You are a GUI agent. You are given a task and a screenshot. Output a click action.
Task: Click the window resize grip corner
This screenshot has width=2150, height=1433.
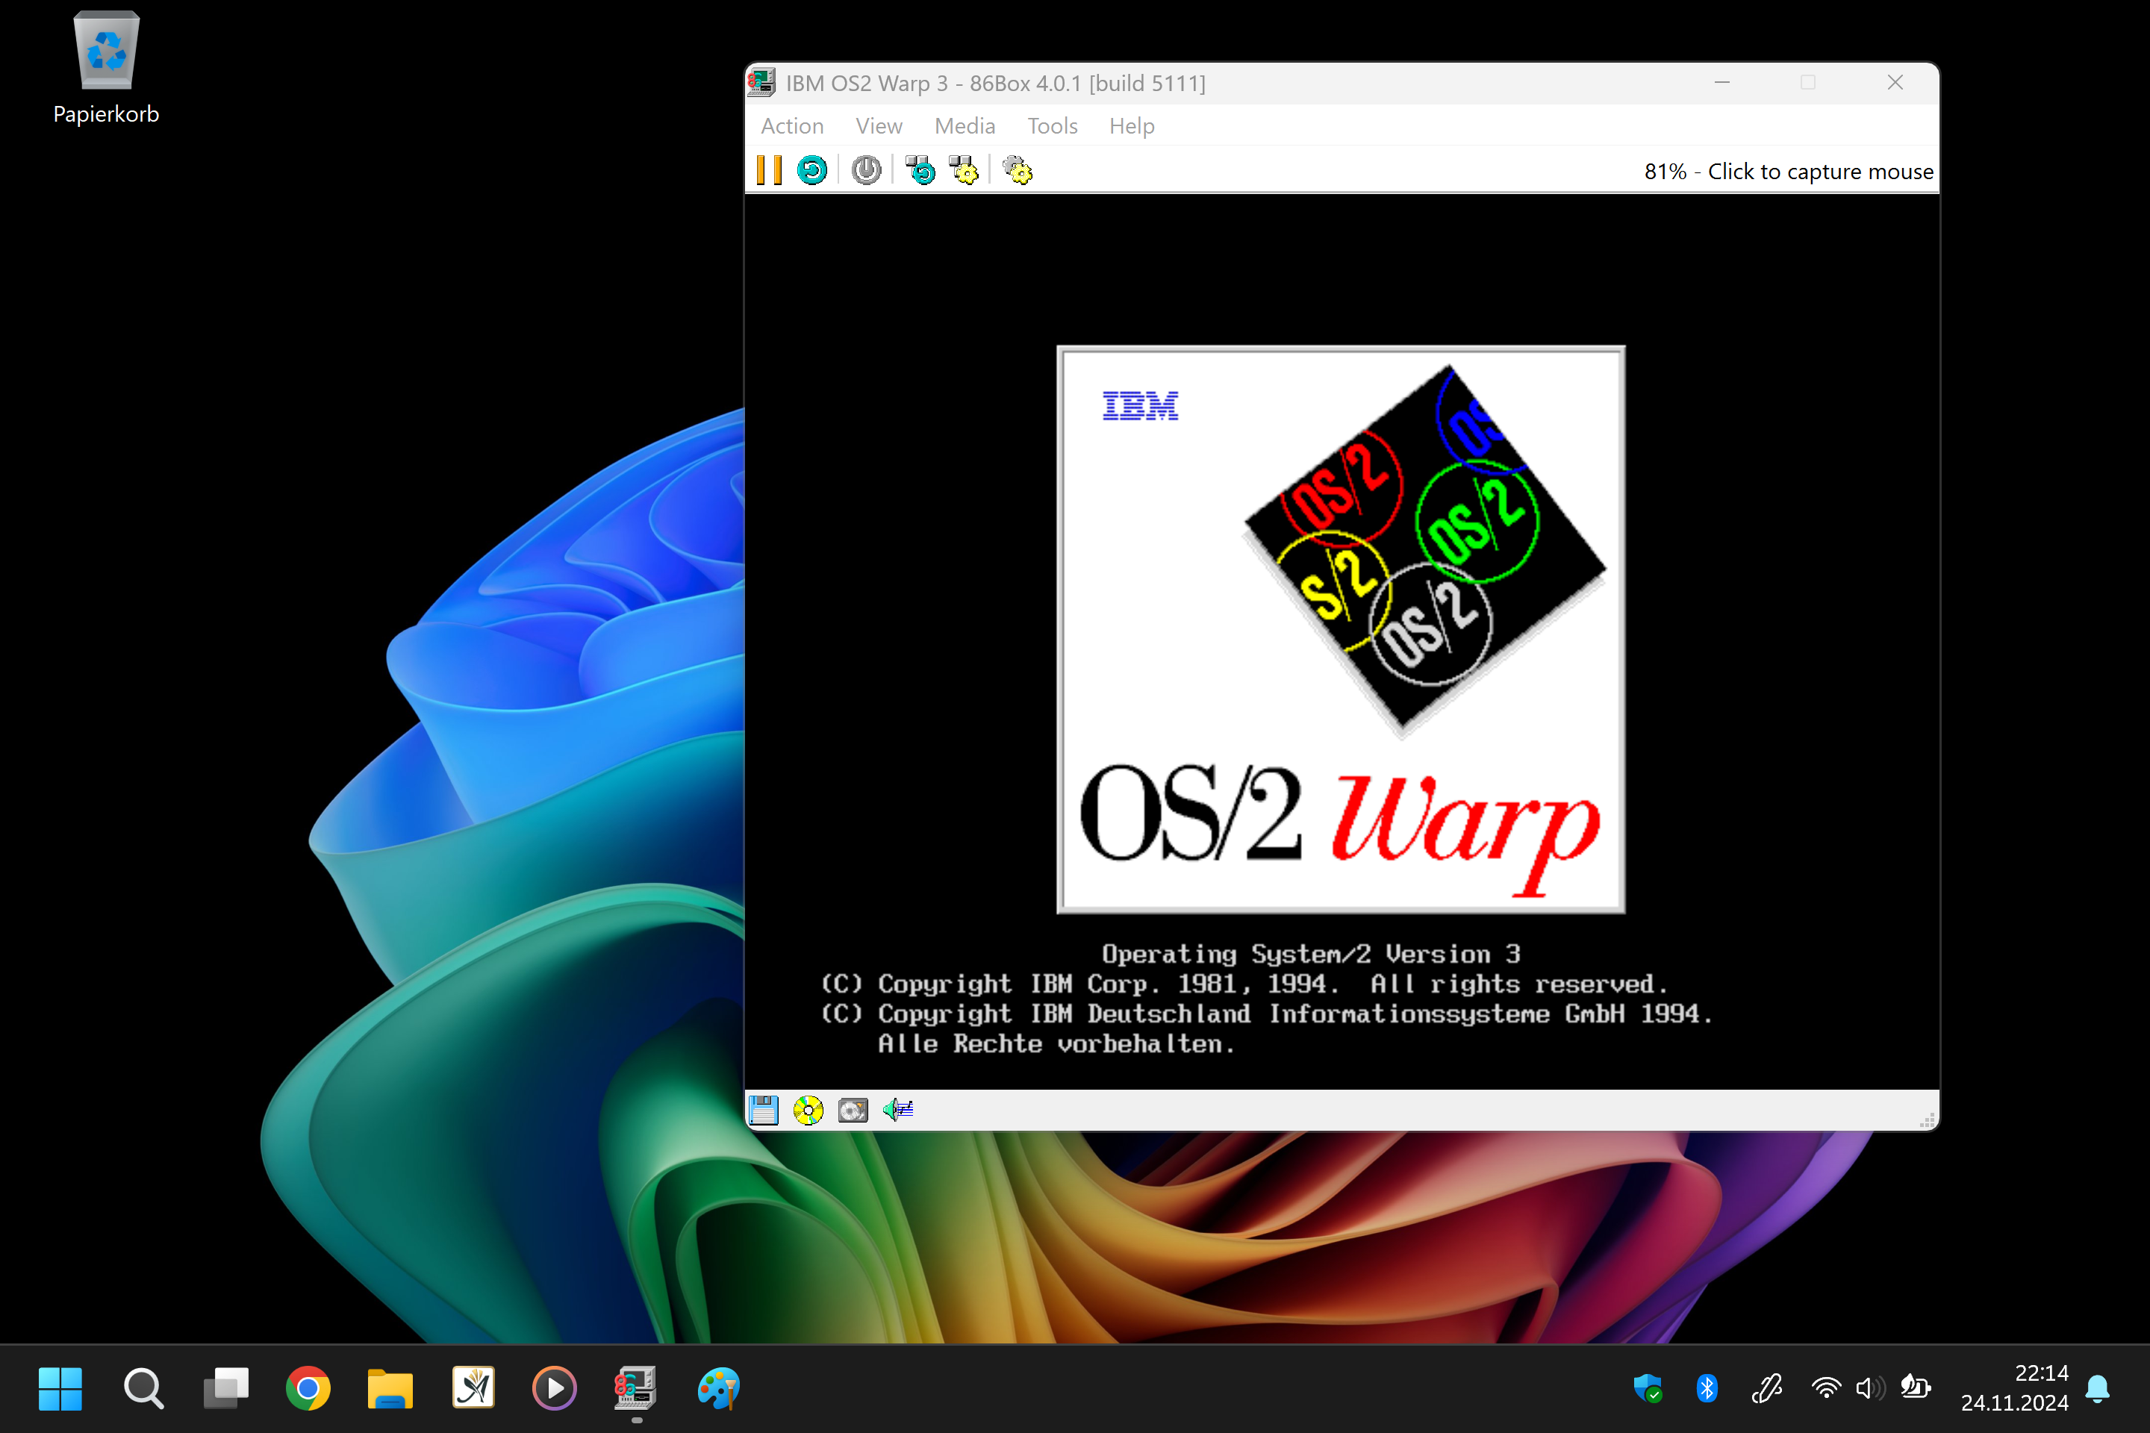point(1928,1120)
